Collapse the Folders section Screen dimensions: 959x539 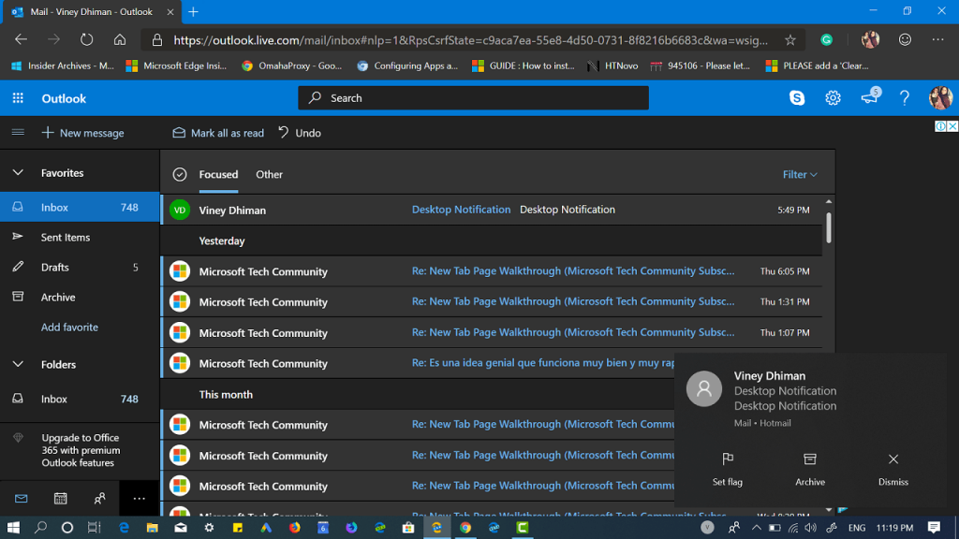coord(18,364)
